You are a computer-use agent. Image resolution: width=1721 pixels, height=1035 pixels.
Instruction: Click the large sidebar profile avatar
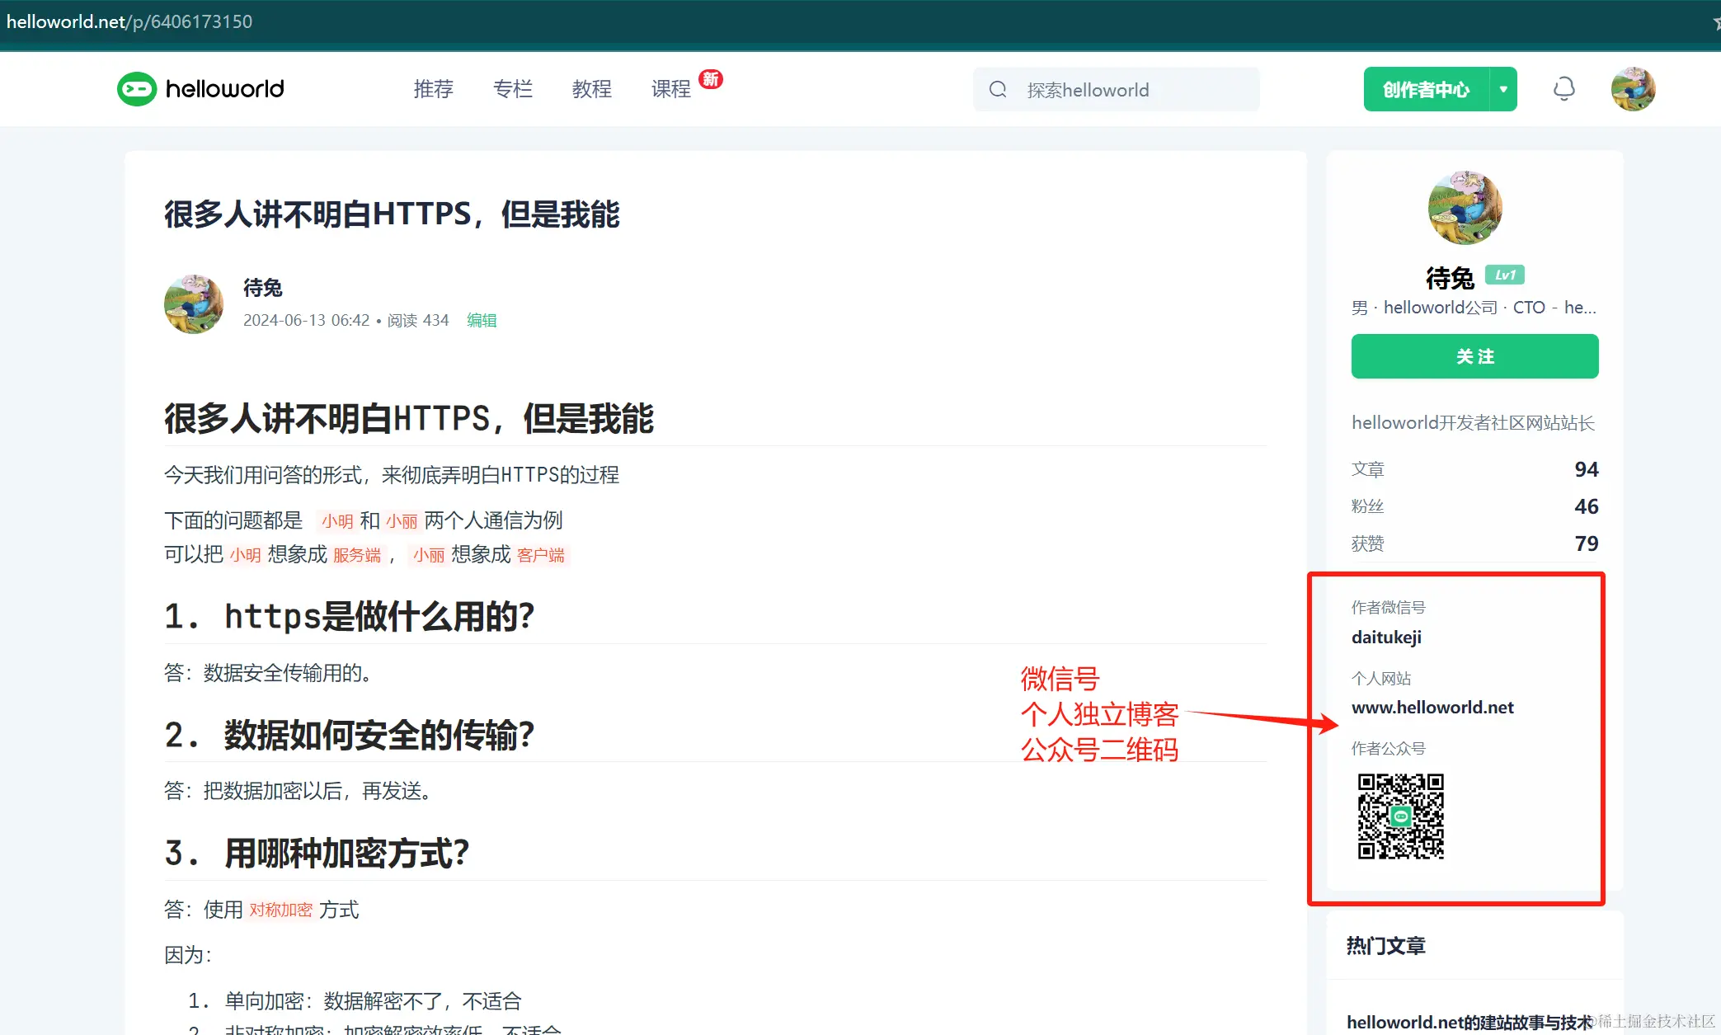pos(1465,208)
